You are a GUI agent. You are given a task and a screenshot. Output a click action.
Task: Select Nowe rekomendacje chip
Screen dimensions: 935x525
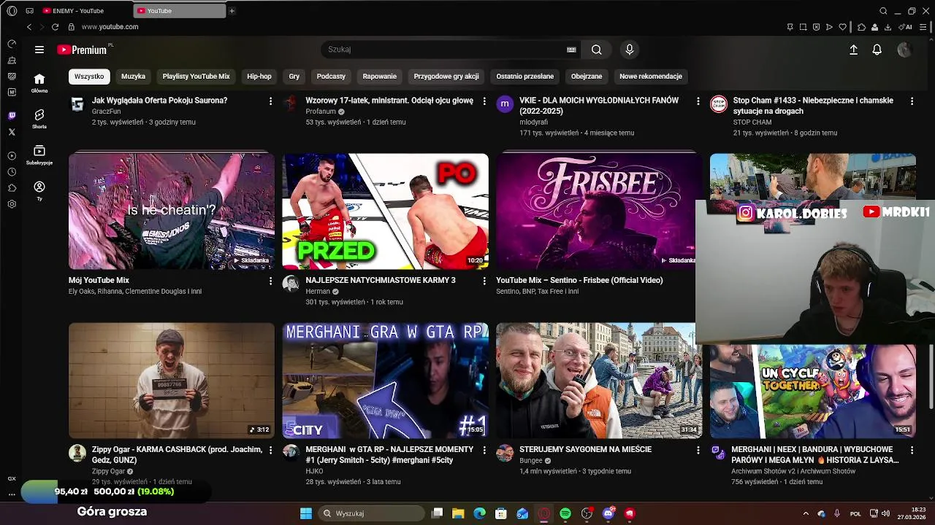click(651, 76)
